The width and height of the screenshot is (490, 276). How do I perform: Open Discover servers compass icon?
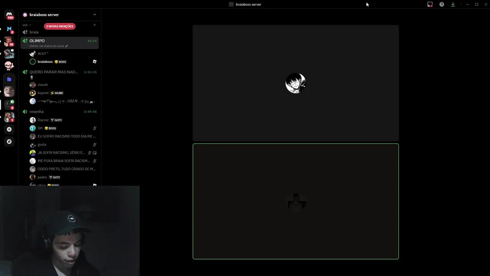pos(9,141)
